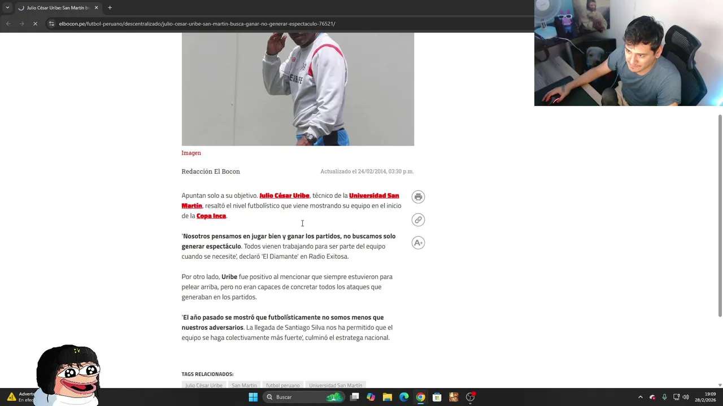Click the Actualizado el 24/02/2014 timestamp

[x=367, y=171]
